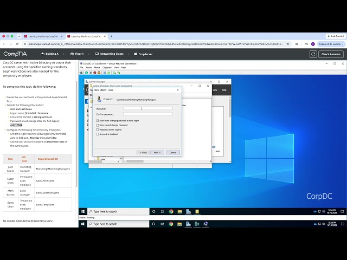Open the notification center in the CorpDC VM taskbar
Screen dimensions: 347x260
click(342, 212)
